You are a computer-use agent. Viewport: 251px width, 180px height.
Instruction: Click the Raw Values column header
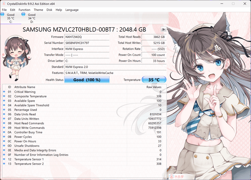pyautogui.click(x=144, y=87)
